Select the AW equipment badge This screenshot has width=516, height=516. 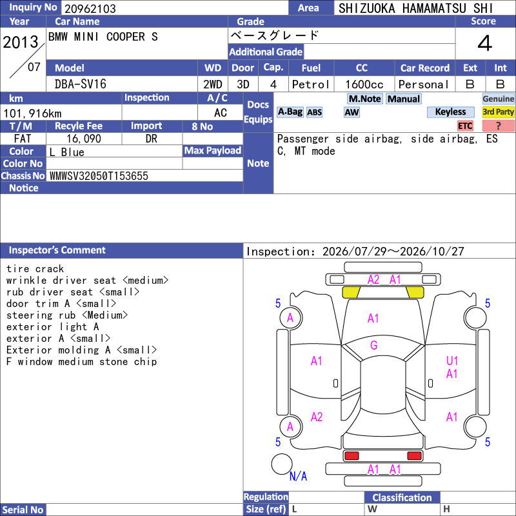click(x=352, y=112)
